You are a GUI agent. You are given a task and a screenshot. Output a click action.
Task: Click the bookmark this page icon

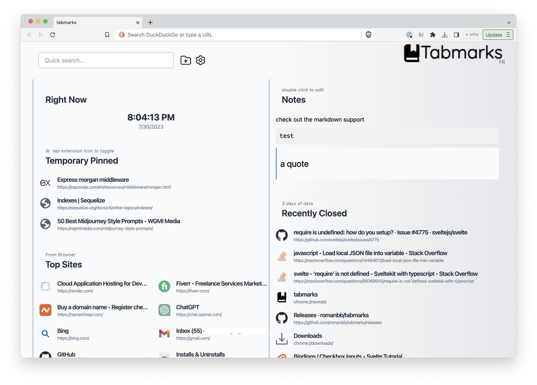point(107,35)
